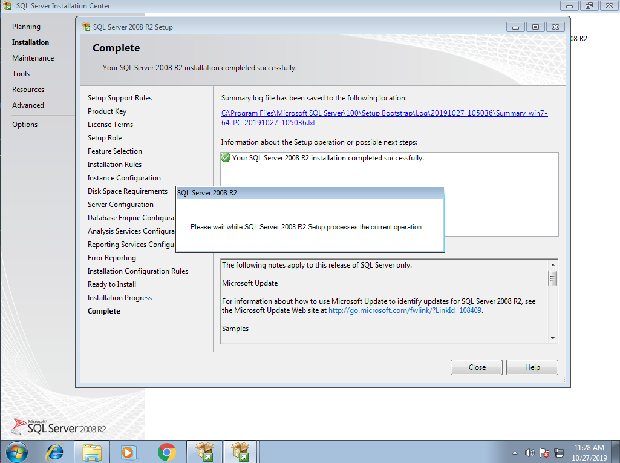
Task: Open Windows Explorer folder icon in taskbar
Action: pyautogui.click(x=92, y=452)
